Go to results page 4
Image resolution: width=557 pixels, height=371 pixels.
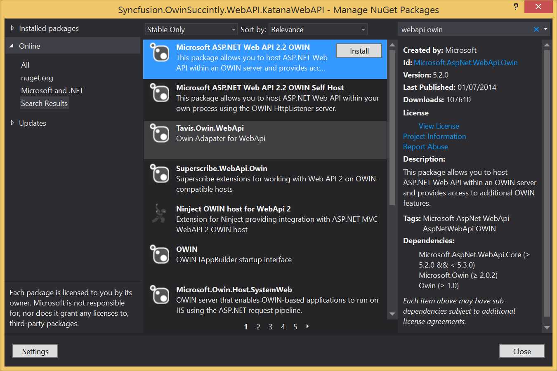point(283,326)
